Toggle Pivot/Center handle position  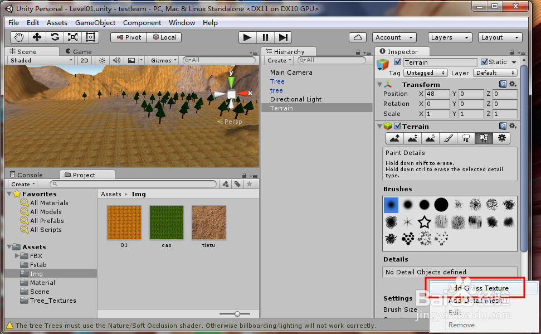129,37
